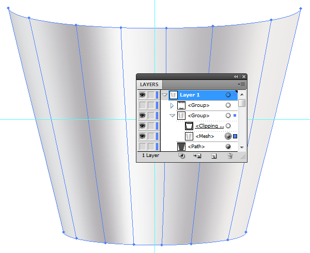Select the <Path> row name

[x=196, y=146]
